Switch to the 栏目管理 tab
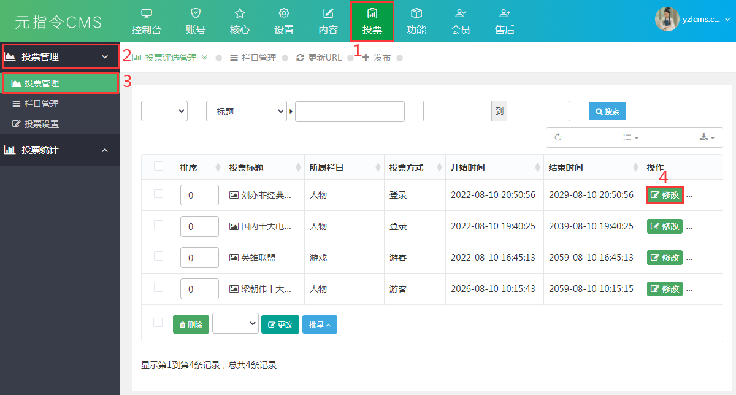 [x=253, y=58]
